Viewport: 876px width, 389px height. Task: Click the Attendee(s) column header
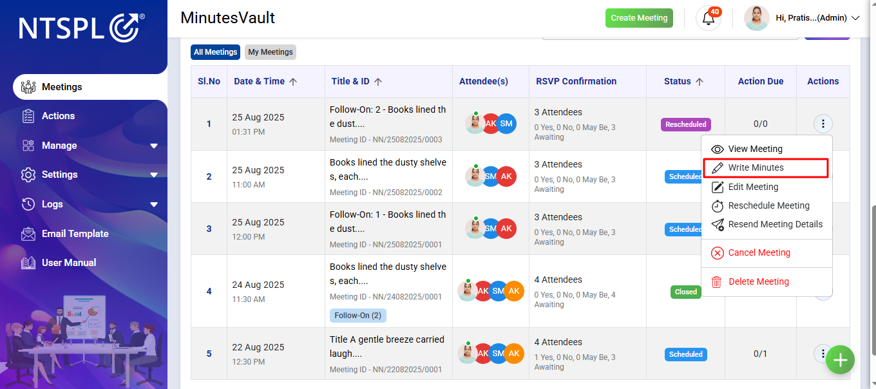(491, 81)
